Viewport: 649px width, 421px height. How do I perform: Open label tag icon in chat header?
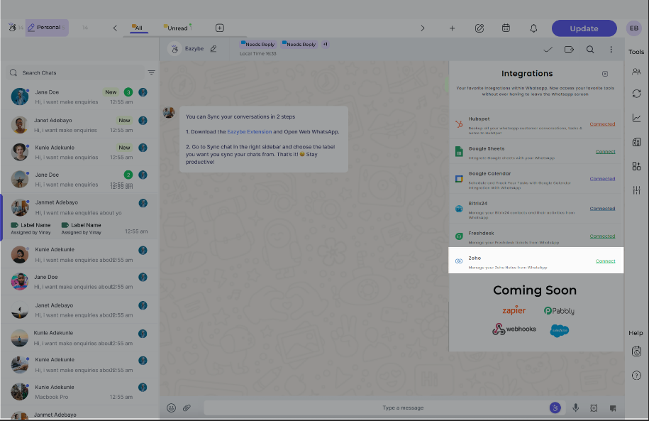(569, 49)
